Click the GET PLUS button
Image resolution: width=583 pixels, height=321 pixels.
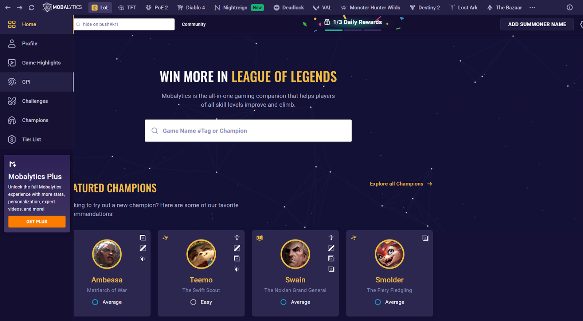37,222
